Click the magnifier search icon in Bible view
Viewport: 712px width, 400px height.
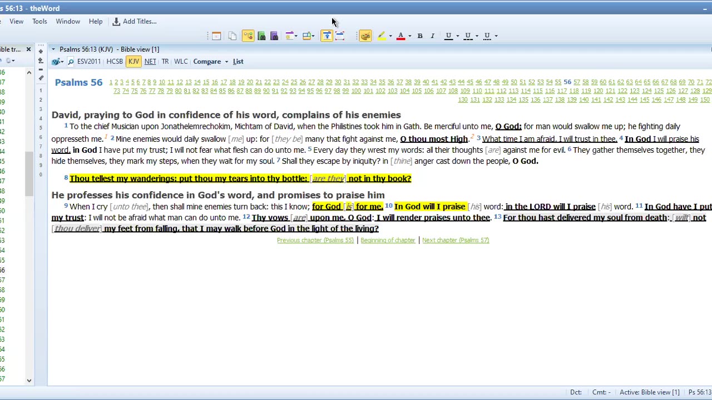[x=70, y=62]
